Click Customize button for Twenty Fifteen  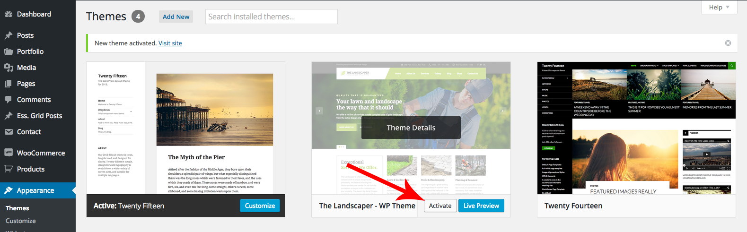[260, 206]
